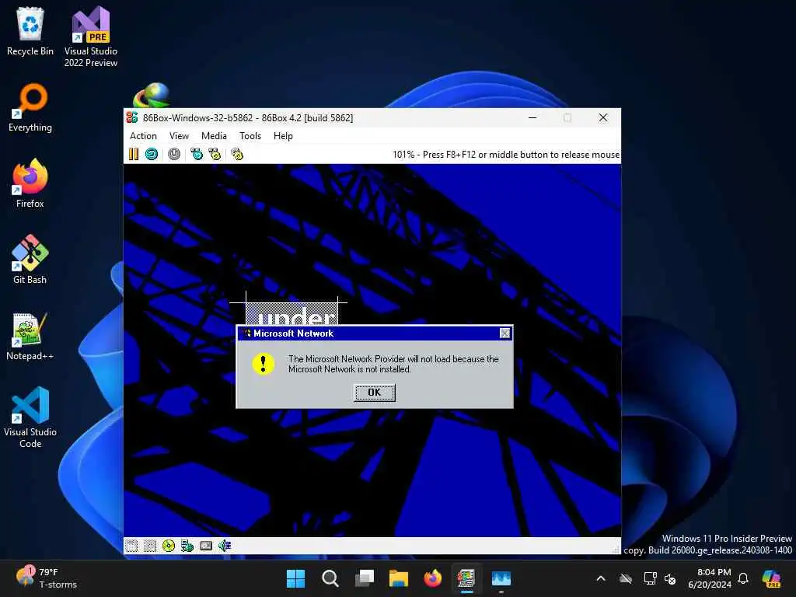Send Ctrl+Alt+Esc via toolbar icon
This screenshot has height=597, width=796.
pyautogui.click(x=215, y=154)
